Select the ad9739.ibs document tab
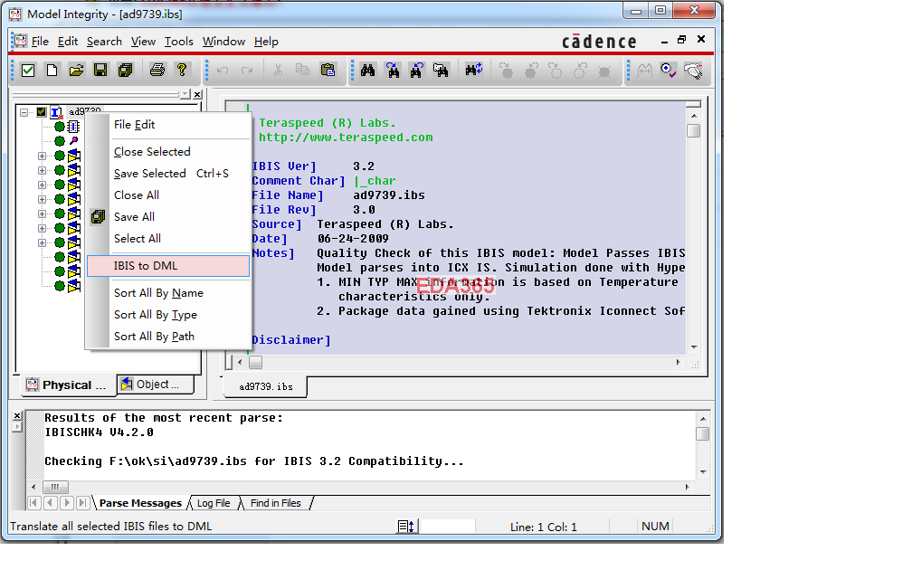Image resolution: width=912 pixels, height=570 pixels. (266, 387)
